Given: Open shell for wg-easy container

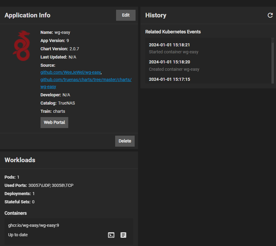Looking at the screenshot, I should pyautogui.click(x=111, y=235).
